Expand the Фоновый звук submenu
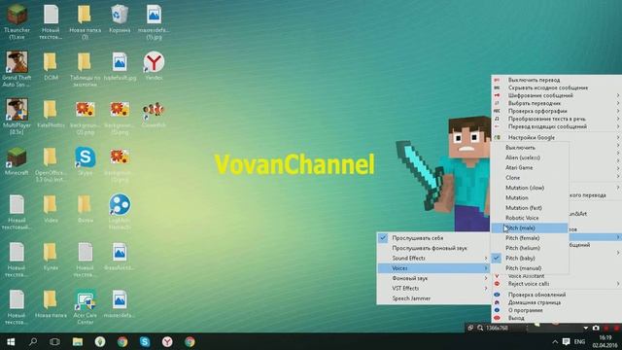 tap(433, 278)
